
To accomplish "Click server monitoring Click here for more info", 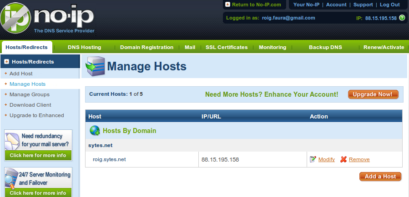I will click(38, 193).
